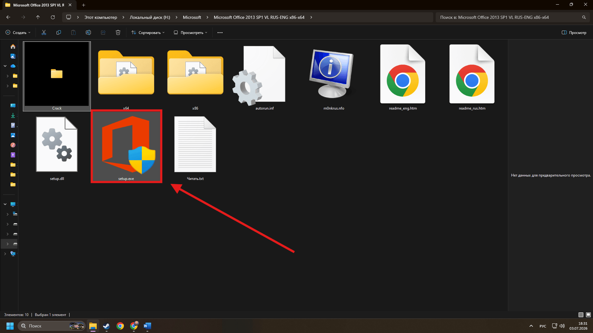Select the m0nkrus.nfo file
This screenshot has width=593, height=333.
[334, 76]
